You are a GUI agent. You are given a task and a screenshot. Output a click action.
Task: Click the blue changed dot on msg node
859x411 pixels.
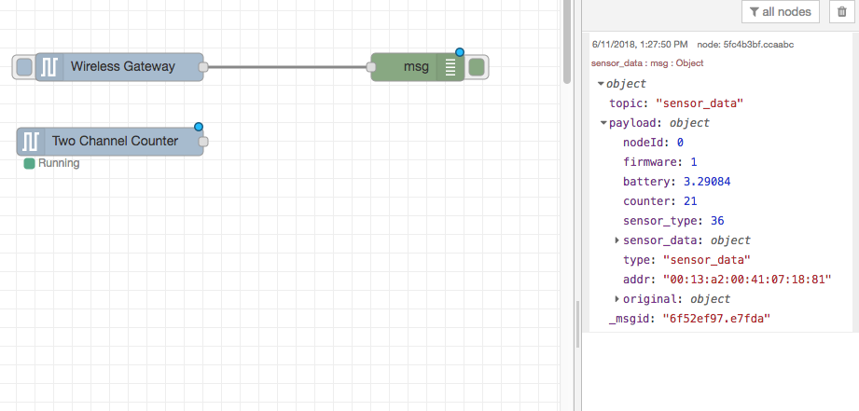pos(460,52)
